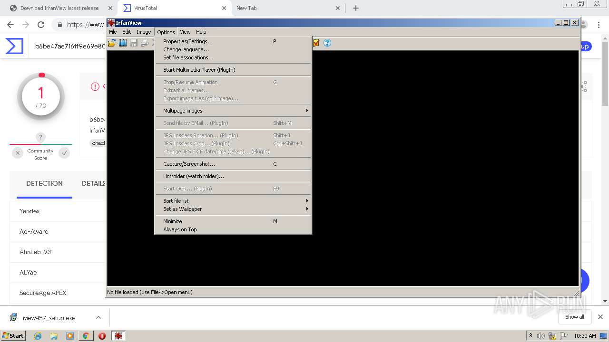The width and height of the screenshot is (609, 342).
Task: Click the taskbar clock 10:30 AM
Action: [585, 336]
